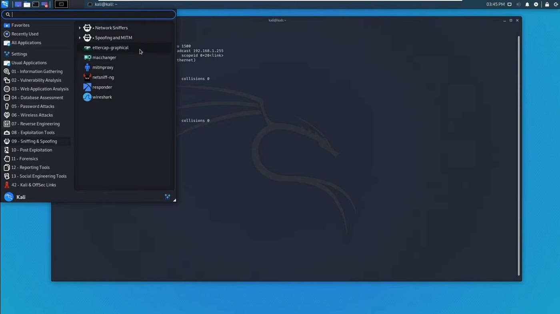This screenshot has height=314, width=560.
Task: Show Recently Used applications
Action: (37, 34)
